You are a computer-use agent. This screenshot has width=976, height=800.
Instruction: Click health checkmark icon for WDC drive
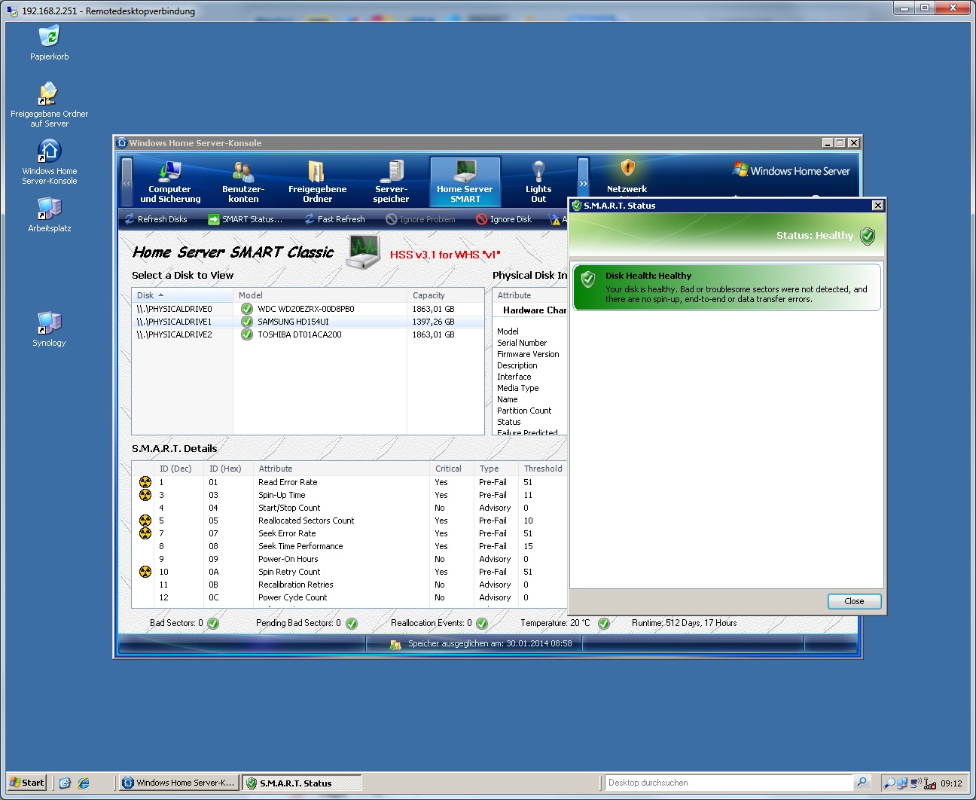246,309
